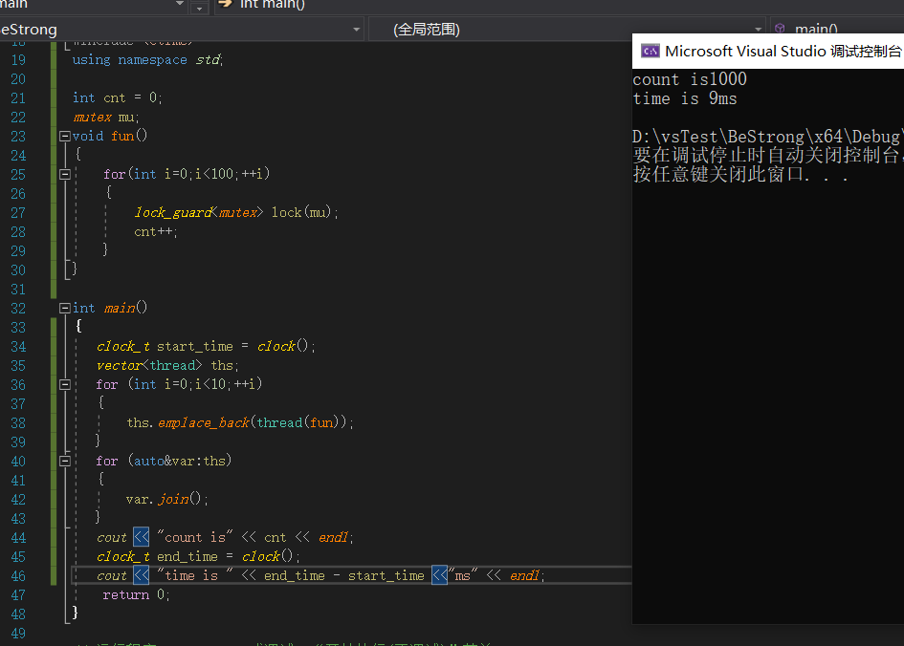Viewport: 904px width, 646px height.
Task: Click the 'int cnt = 0;' declaration
Action: (x=117, y=97)
